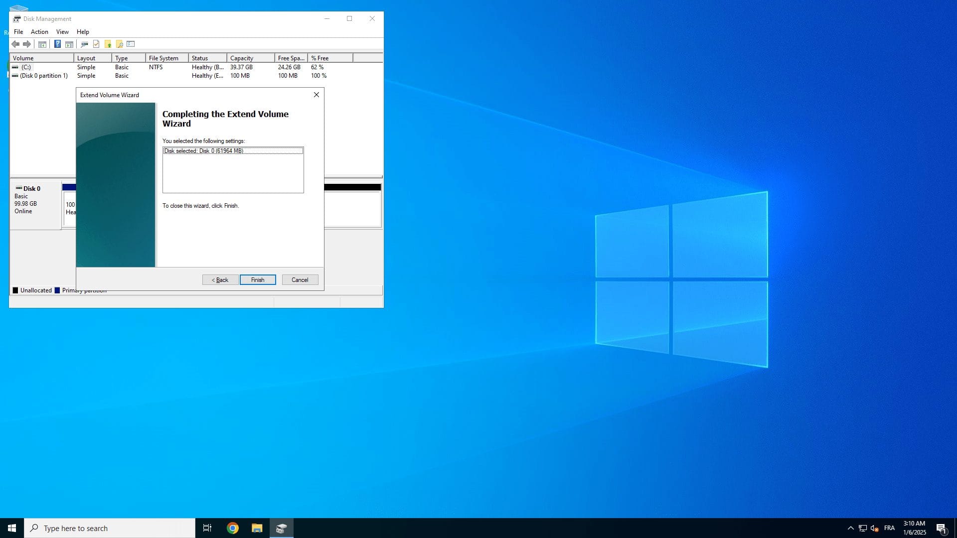Close the Extend Volume Wizard dialog
The width and height of the screenshot is (957, 538).
[316, 95]
